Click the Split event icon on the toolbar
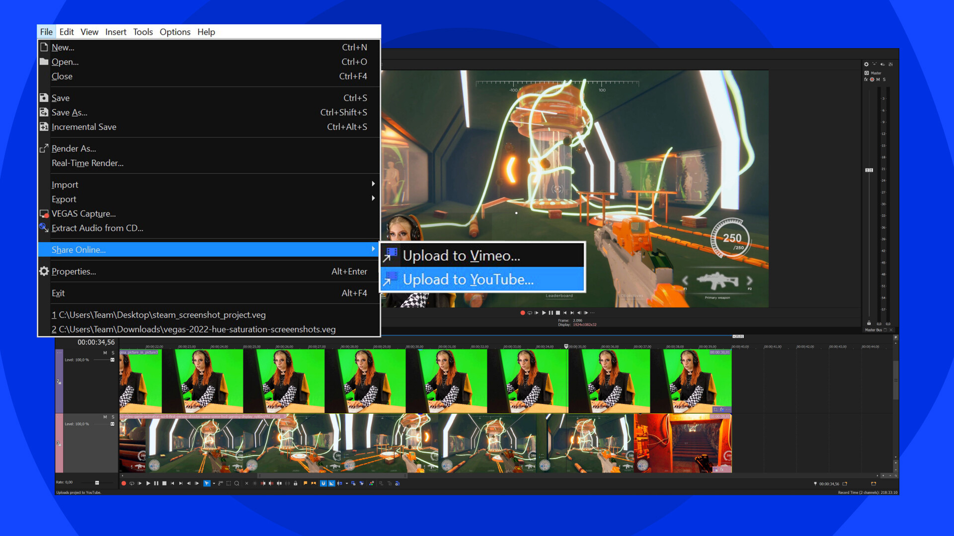 tap(279, 483)
